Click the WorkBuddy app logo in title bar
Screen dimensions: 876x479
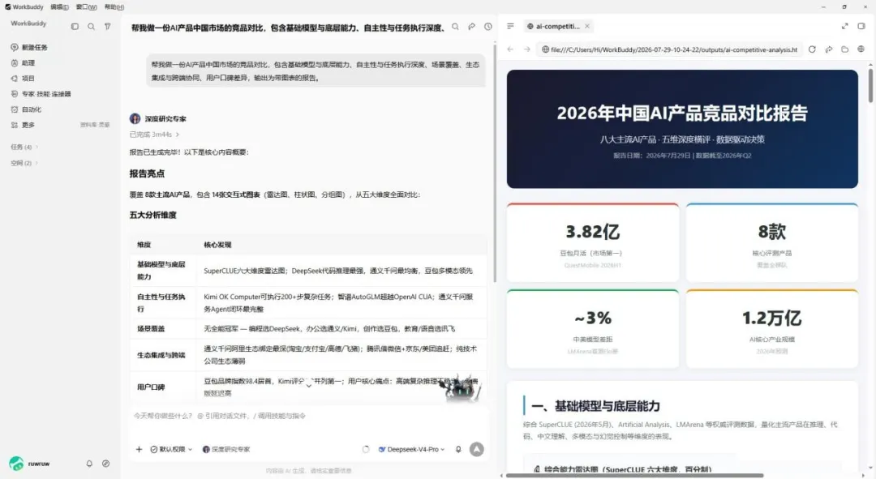pos(8,6)
